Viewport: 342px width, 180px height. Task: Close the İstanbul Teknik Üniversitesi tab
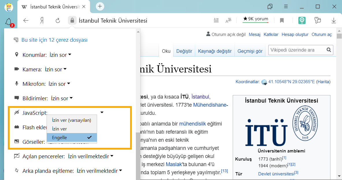[x=84, y=7]
